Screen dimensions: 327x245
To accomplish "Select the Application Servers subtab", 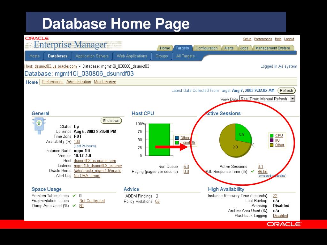I will tap(92, 56).
